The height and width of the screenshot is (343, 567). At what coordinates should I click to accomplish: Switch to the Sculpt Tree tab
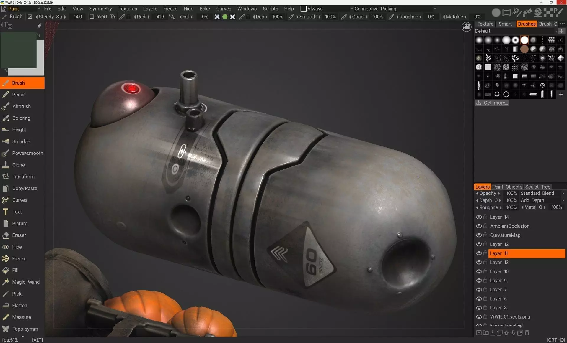(x=537, y=187)
